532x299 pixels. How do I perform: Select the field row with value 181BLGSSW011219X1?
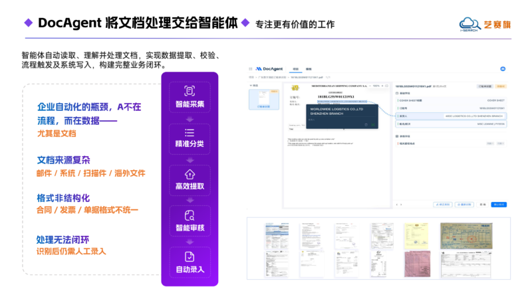click(x=451, y=108)
